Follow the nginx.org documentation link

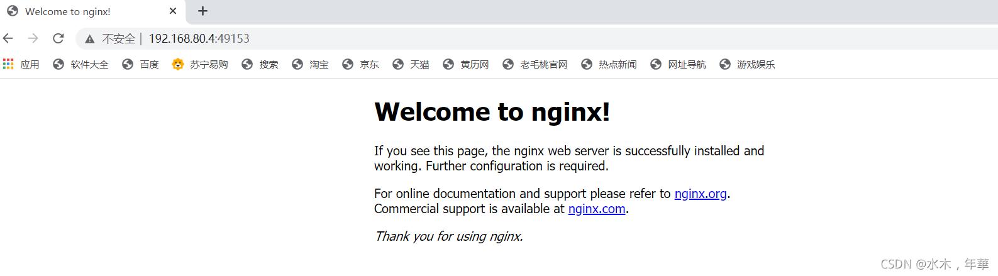(701, 194)
